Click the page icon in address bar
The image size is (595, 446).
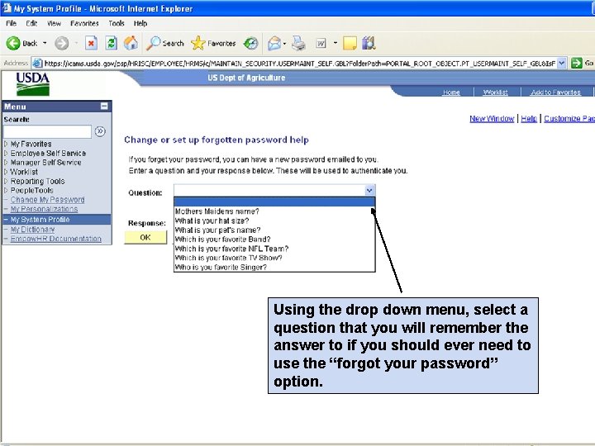(x=37, y=63)
